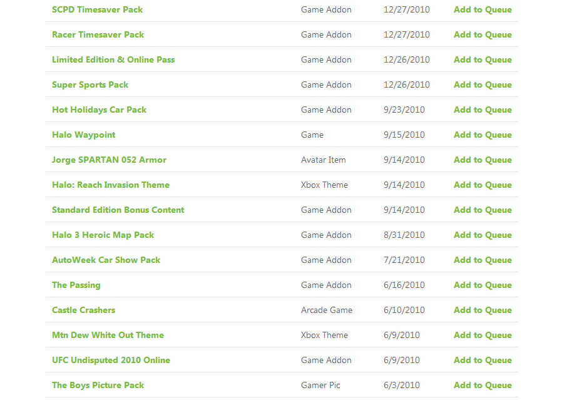Open UFC Undisputed 2010 Online link
The width and height of the screenshot is (567, 400).
tap(111, 360)
